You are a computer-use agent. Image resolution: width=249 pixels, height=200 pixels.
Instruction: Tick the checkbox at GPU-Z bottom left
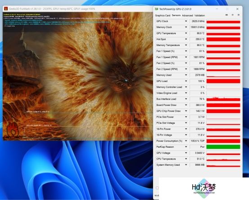coord(157,188)
